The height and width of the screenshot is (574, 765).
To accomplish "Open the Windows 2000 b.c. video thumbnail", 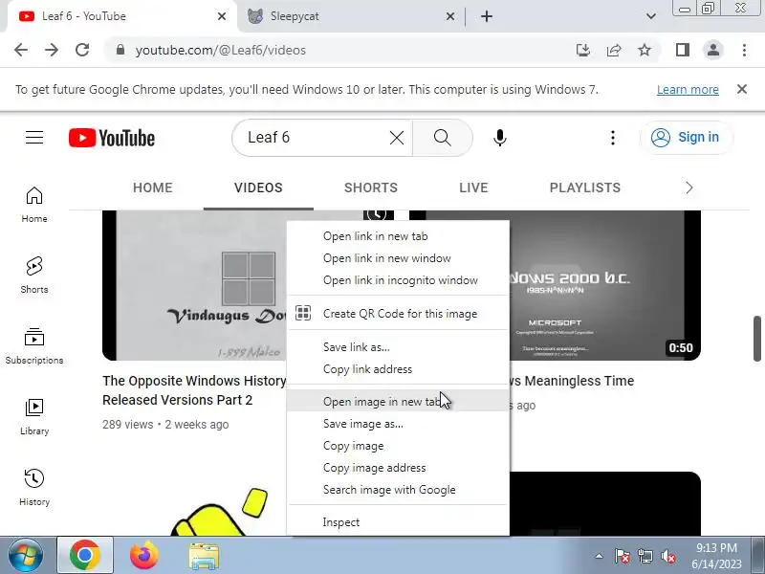I will (605, 285).
